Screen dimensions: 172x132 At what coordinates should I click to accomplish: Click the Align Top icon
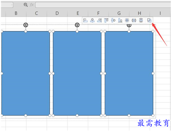pyautogui.click(x=106, y=20)
